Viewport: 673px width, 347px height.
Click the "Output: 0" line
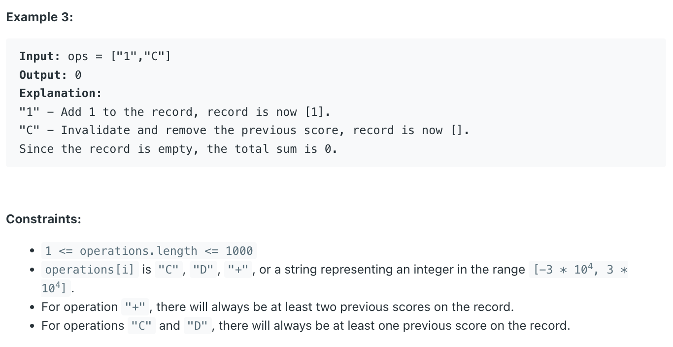[50, 75]
